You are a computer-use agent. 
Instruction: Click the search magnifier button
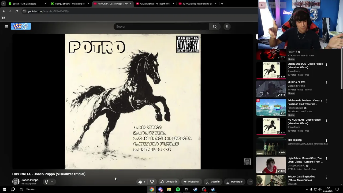point(215,27)
